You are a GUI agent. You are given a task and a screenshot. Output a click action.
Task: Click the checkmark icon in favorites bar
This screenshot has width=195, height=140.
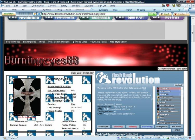178,10
